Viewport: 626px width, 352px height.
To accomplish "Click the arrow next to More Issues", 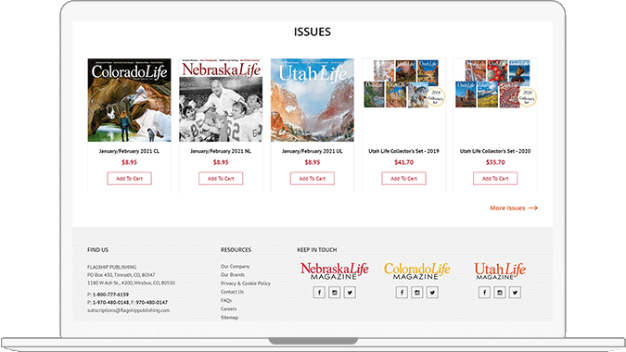I will 533,208.
